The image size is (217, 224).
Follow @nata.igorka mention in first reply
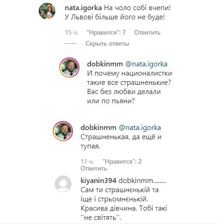[x=147, y=64]
